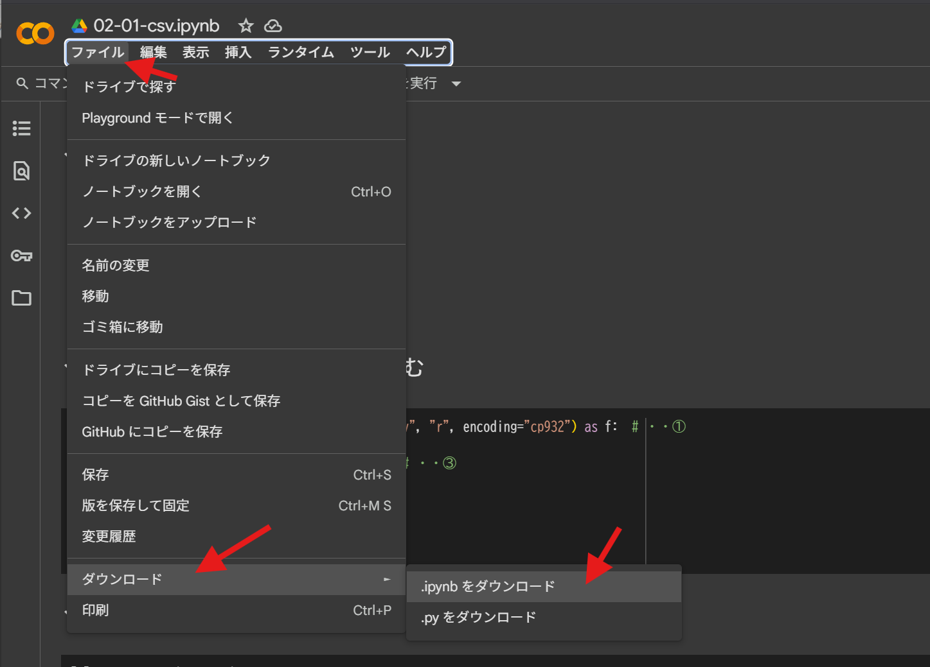Click the cloud saved status icon
Viewport: 930px width, 667px height.
pos(273,26)
